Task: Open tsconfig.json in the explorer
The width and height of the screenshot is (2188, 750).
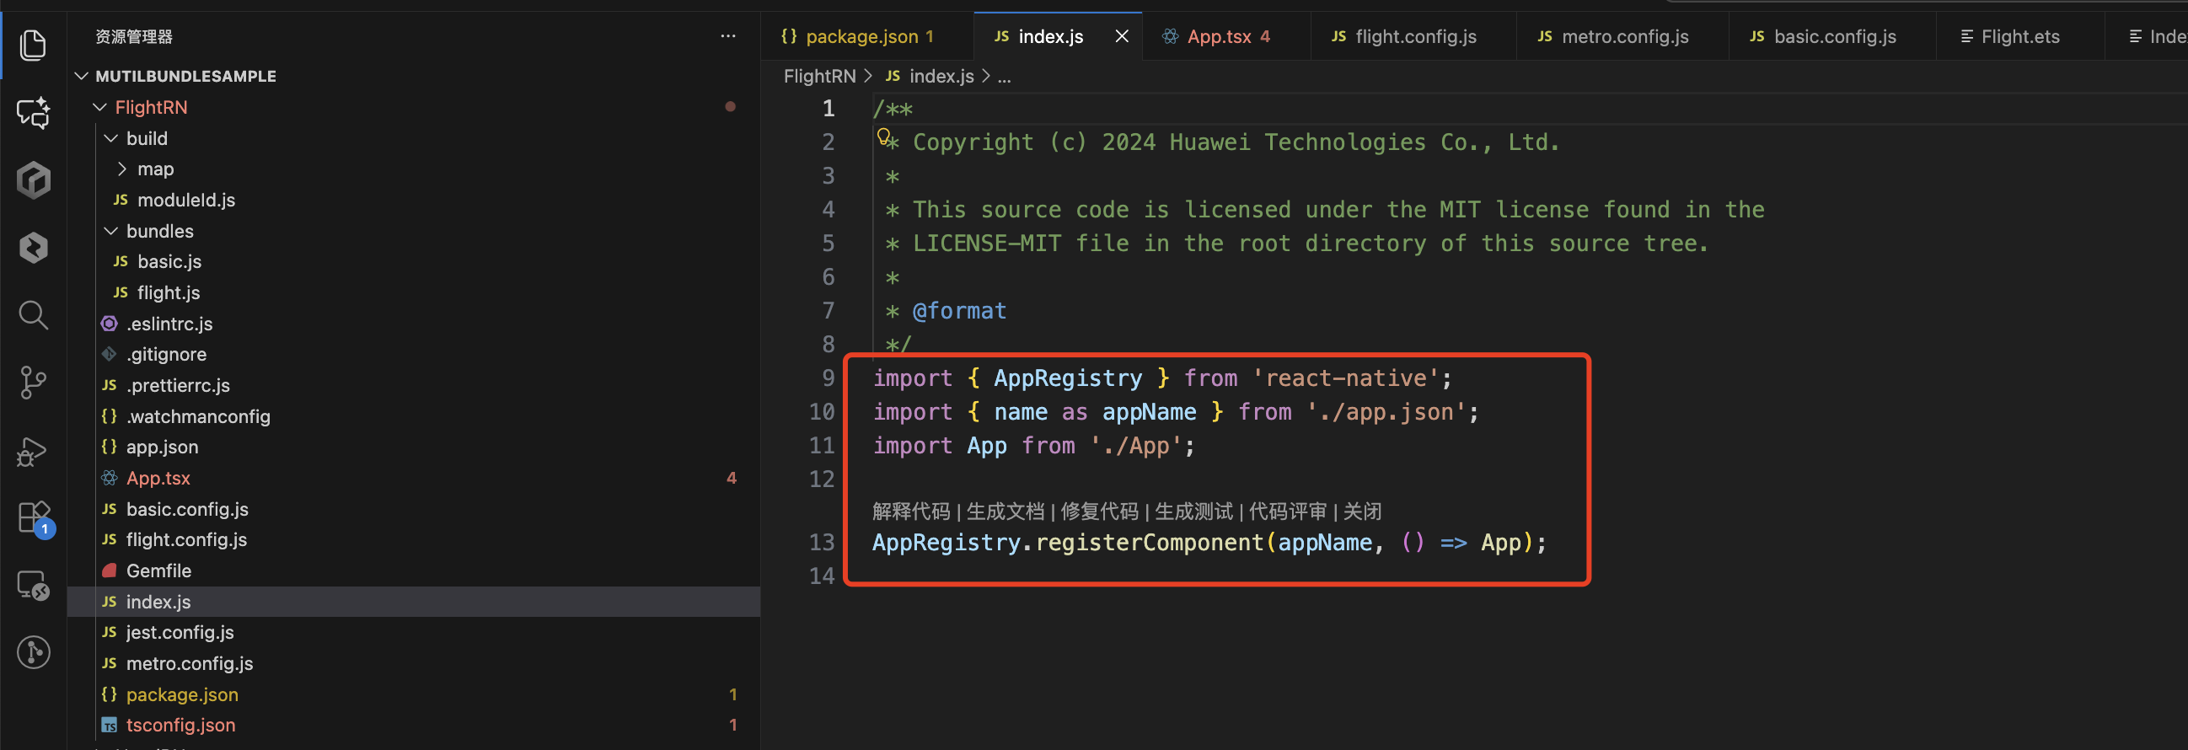Action: point(180,725)
